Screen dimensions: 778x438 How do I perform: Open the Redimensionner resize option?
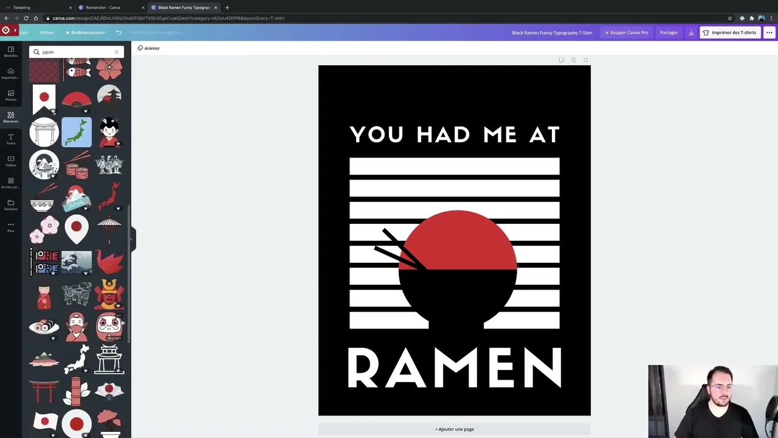point(85,32)
